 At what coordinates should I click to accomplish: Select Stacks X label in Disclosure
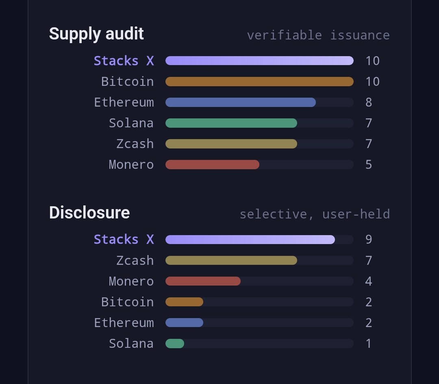(124, 240)
